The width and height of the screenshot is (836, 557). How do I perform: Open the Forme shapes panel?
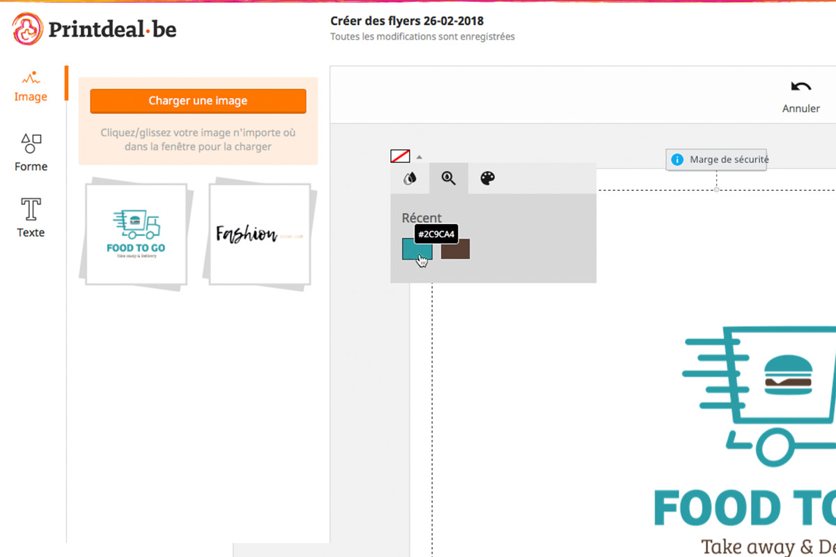(31, 153)
